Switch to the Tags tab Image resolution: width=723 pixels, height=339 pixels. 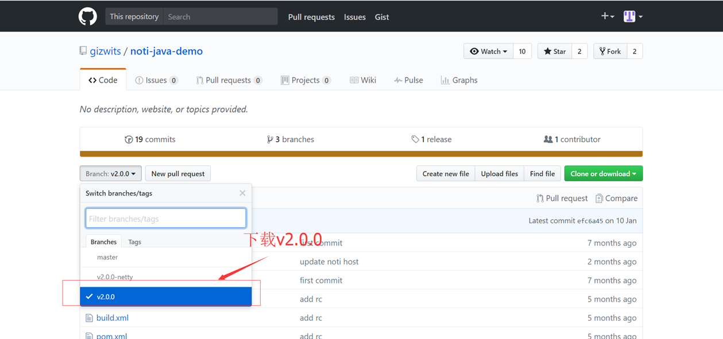[x=134, y=242]
